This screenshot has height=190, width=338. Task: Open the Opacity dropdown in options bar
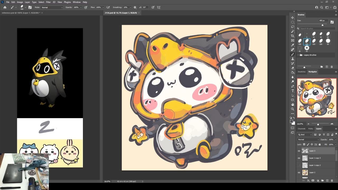(81, 7)
